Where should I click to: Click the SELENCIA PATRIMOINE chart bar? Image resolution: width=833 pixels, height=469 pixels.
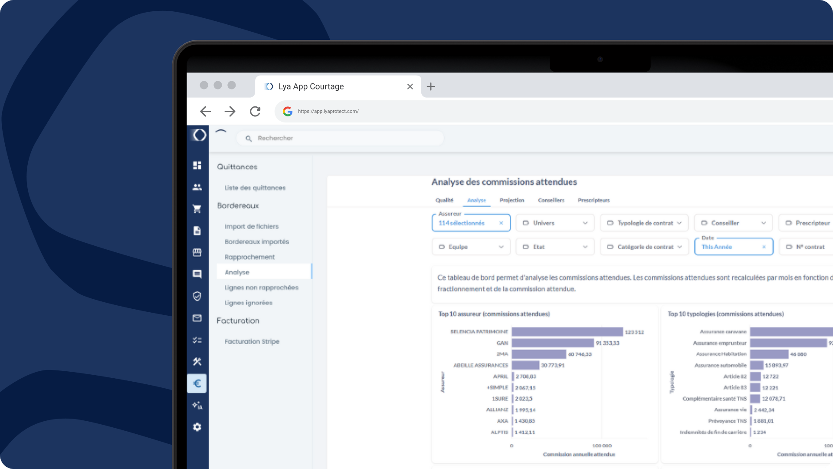567,332
